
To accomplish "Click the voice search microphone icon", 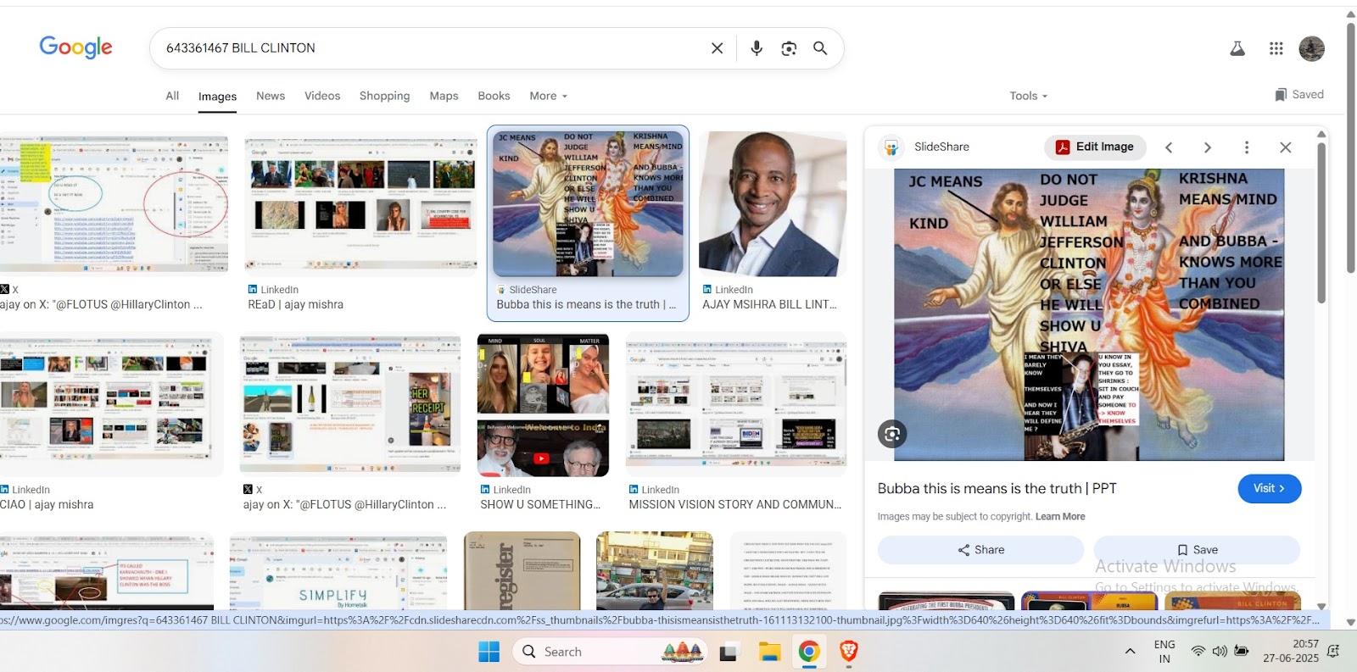I will [757, 48].
